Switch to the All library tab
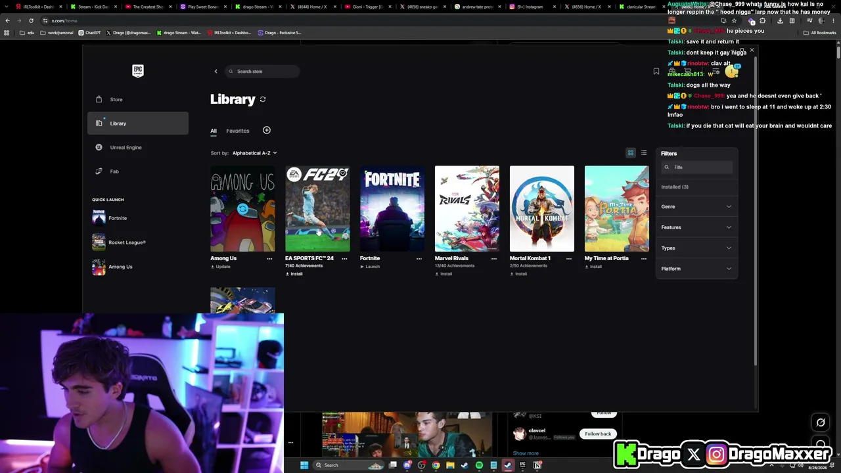Viewport: 841px width, 473px height. pyautogui.click(x=214, y=131)
